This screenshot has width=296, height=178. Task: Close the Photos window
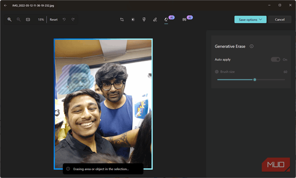[290, 5]
